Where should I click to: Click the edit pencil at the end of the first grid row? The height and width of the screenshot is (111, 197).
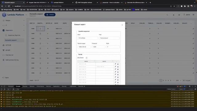click(x=193, y=29)
